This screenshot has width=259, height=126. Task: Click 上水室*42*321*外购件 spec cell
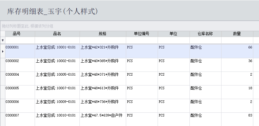(103, 51)
